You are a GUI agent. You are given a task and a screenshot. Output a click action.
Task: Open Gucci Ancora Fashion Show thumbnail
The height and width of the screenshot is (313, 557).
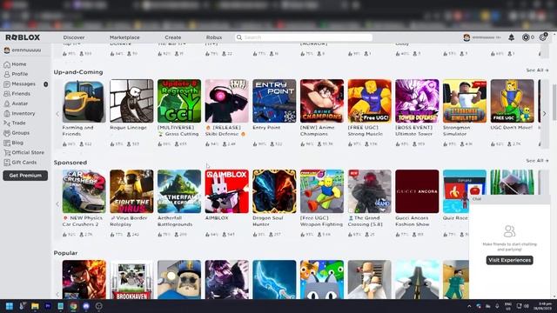(417, 191)
